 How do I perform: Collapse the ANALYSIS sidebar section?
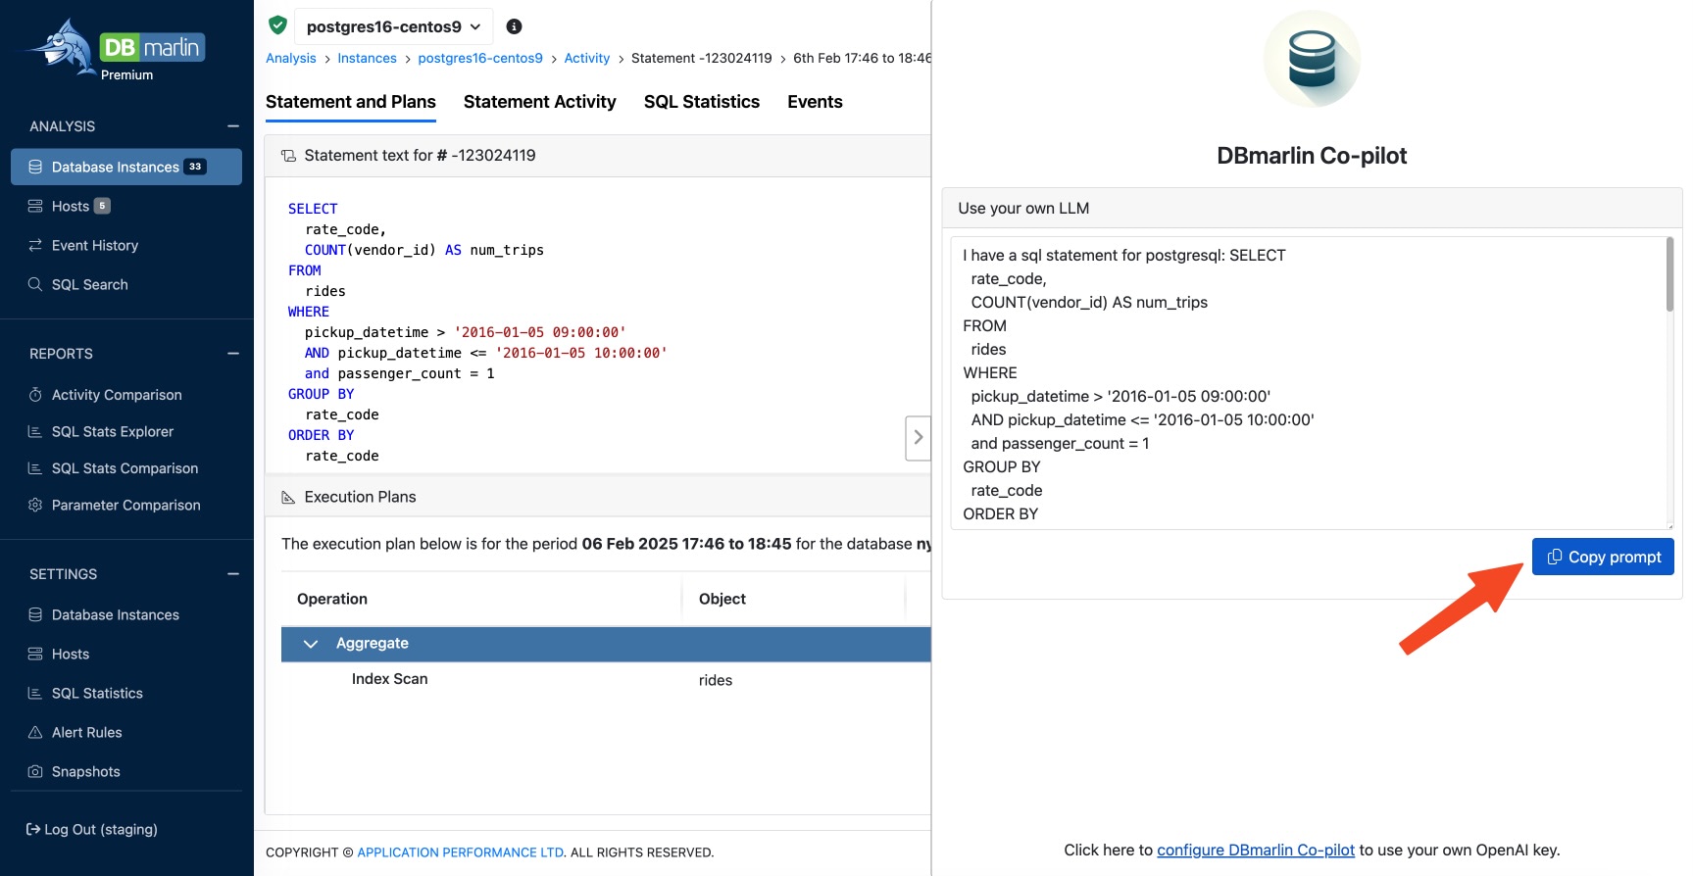(x=233, y=126)
